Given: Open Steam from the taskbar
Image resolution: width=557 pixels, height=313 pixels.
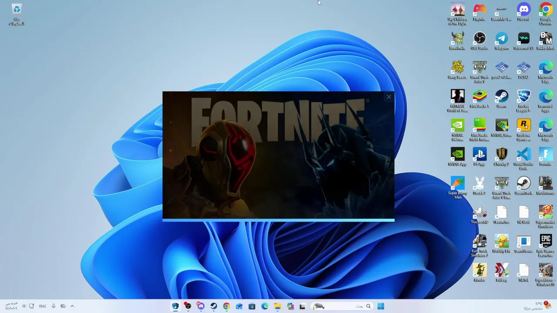Looking at the screenshot, I should (x=214, y=306).
